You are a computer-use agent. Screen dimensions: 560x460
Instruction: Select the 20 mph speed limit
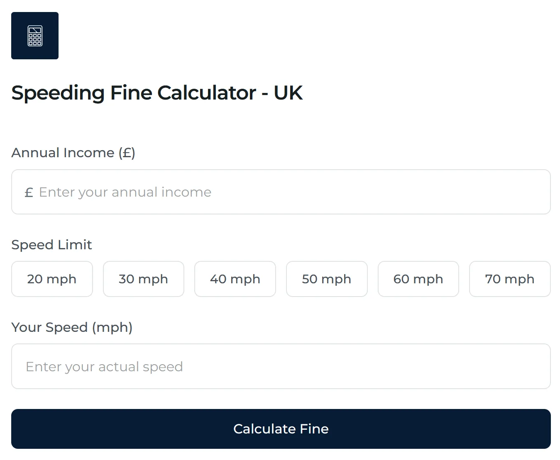point(52,279)
